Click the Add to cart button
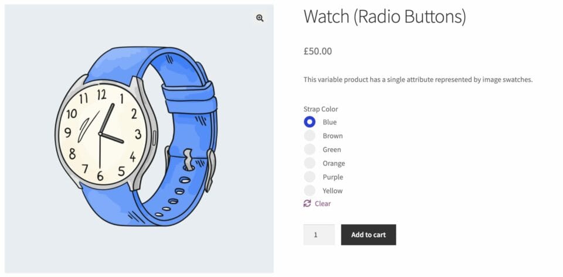 (368, 235)
